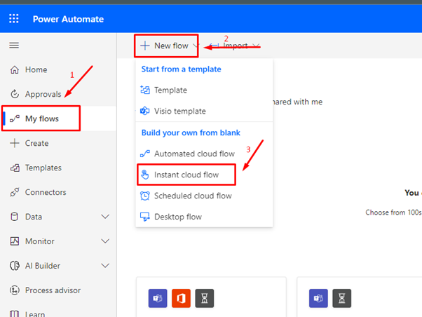The image size is (422, 317).
Task: Select Automated cloud flow
Action: coord(194,154)
